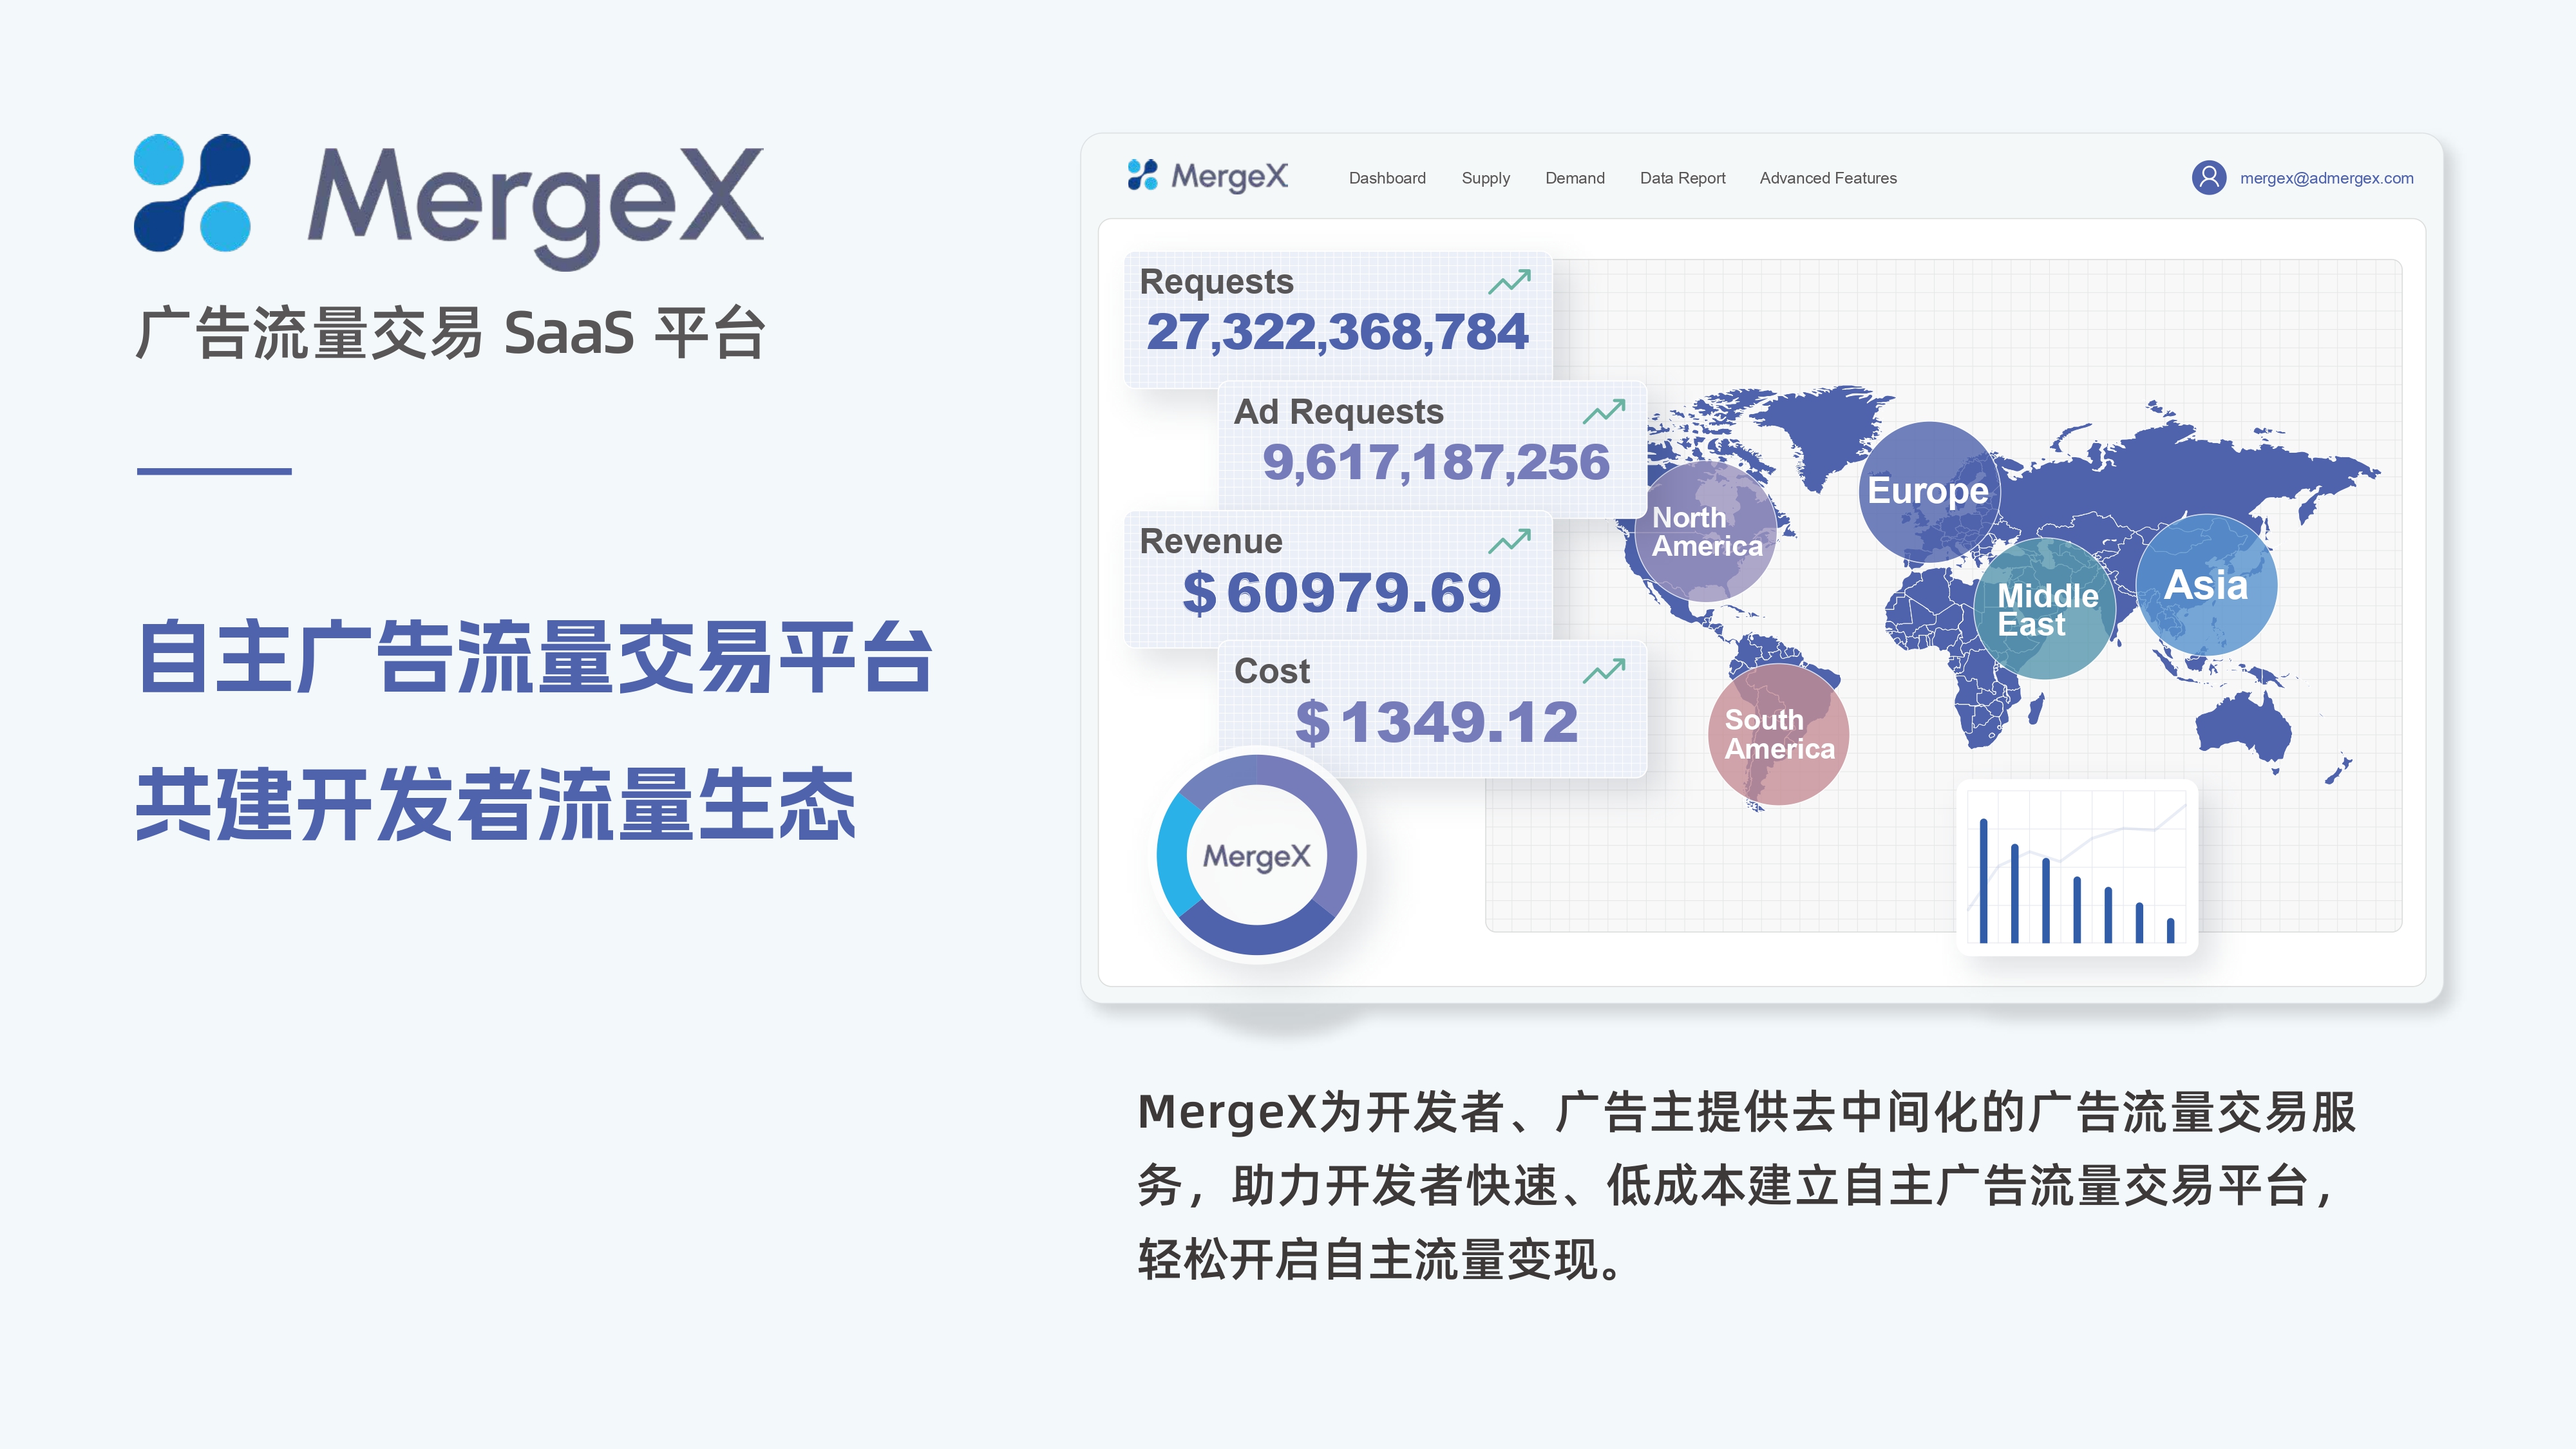Image resolution: width=2576 pixels, height=1449 pixels.
Task: Open the Supply menu item
Action: (1486, 178)
